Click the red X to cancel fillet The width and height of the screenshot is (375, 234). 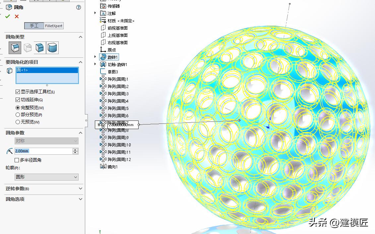coord(16,16)
